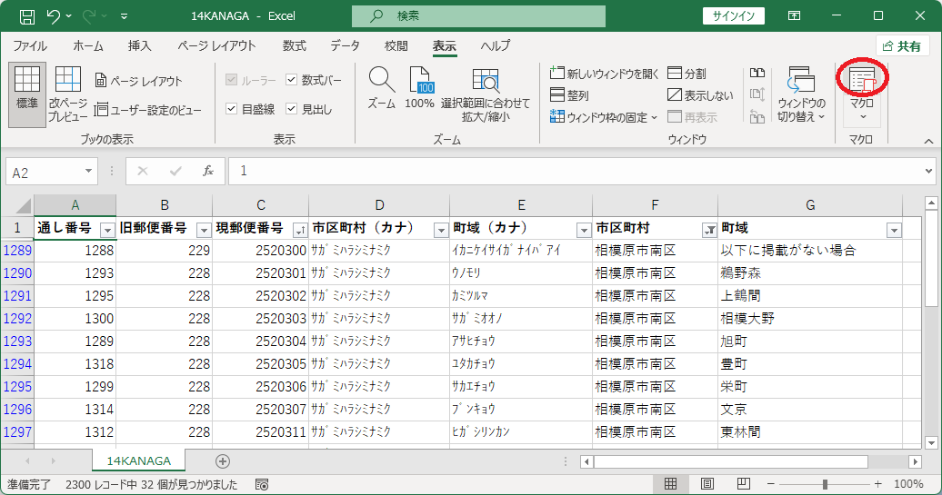942x495 pixels.
Task: Open the ファイル tab
Action: (30, 46)
